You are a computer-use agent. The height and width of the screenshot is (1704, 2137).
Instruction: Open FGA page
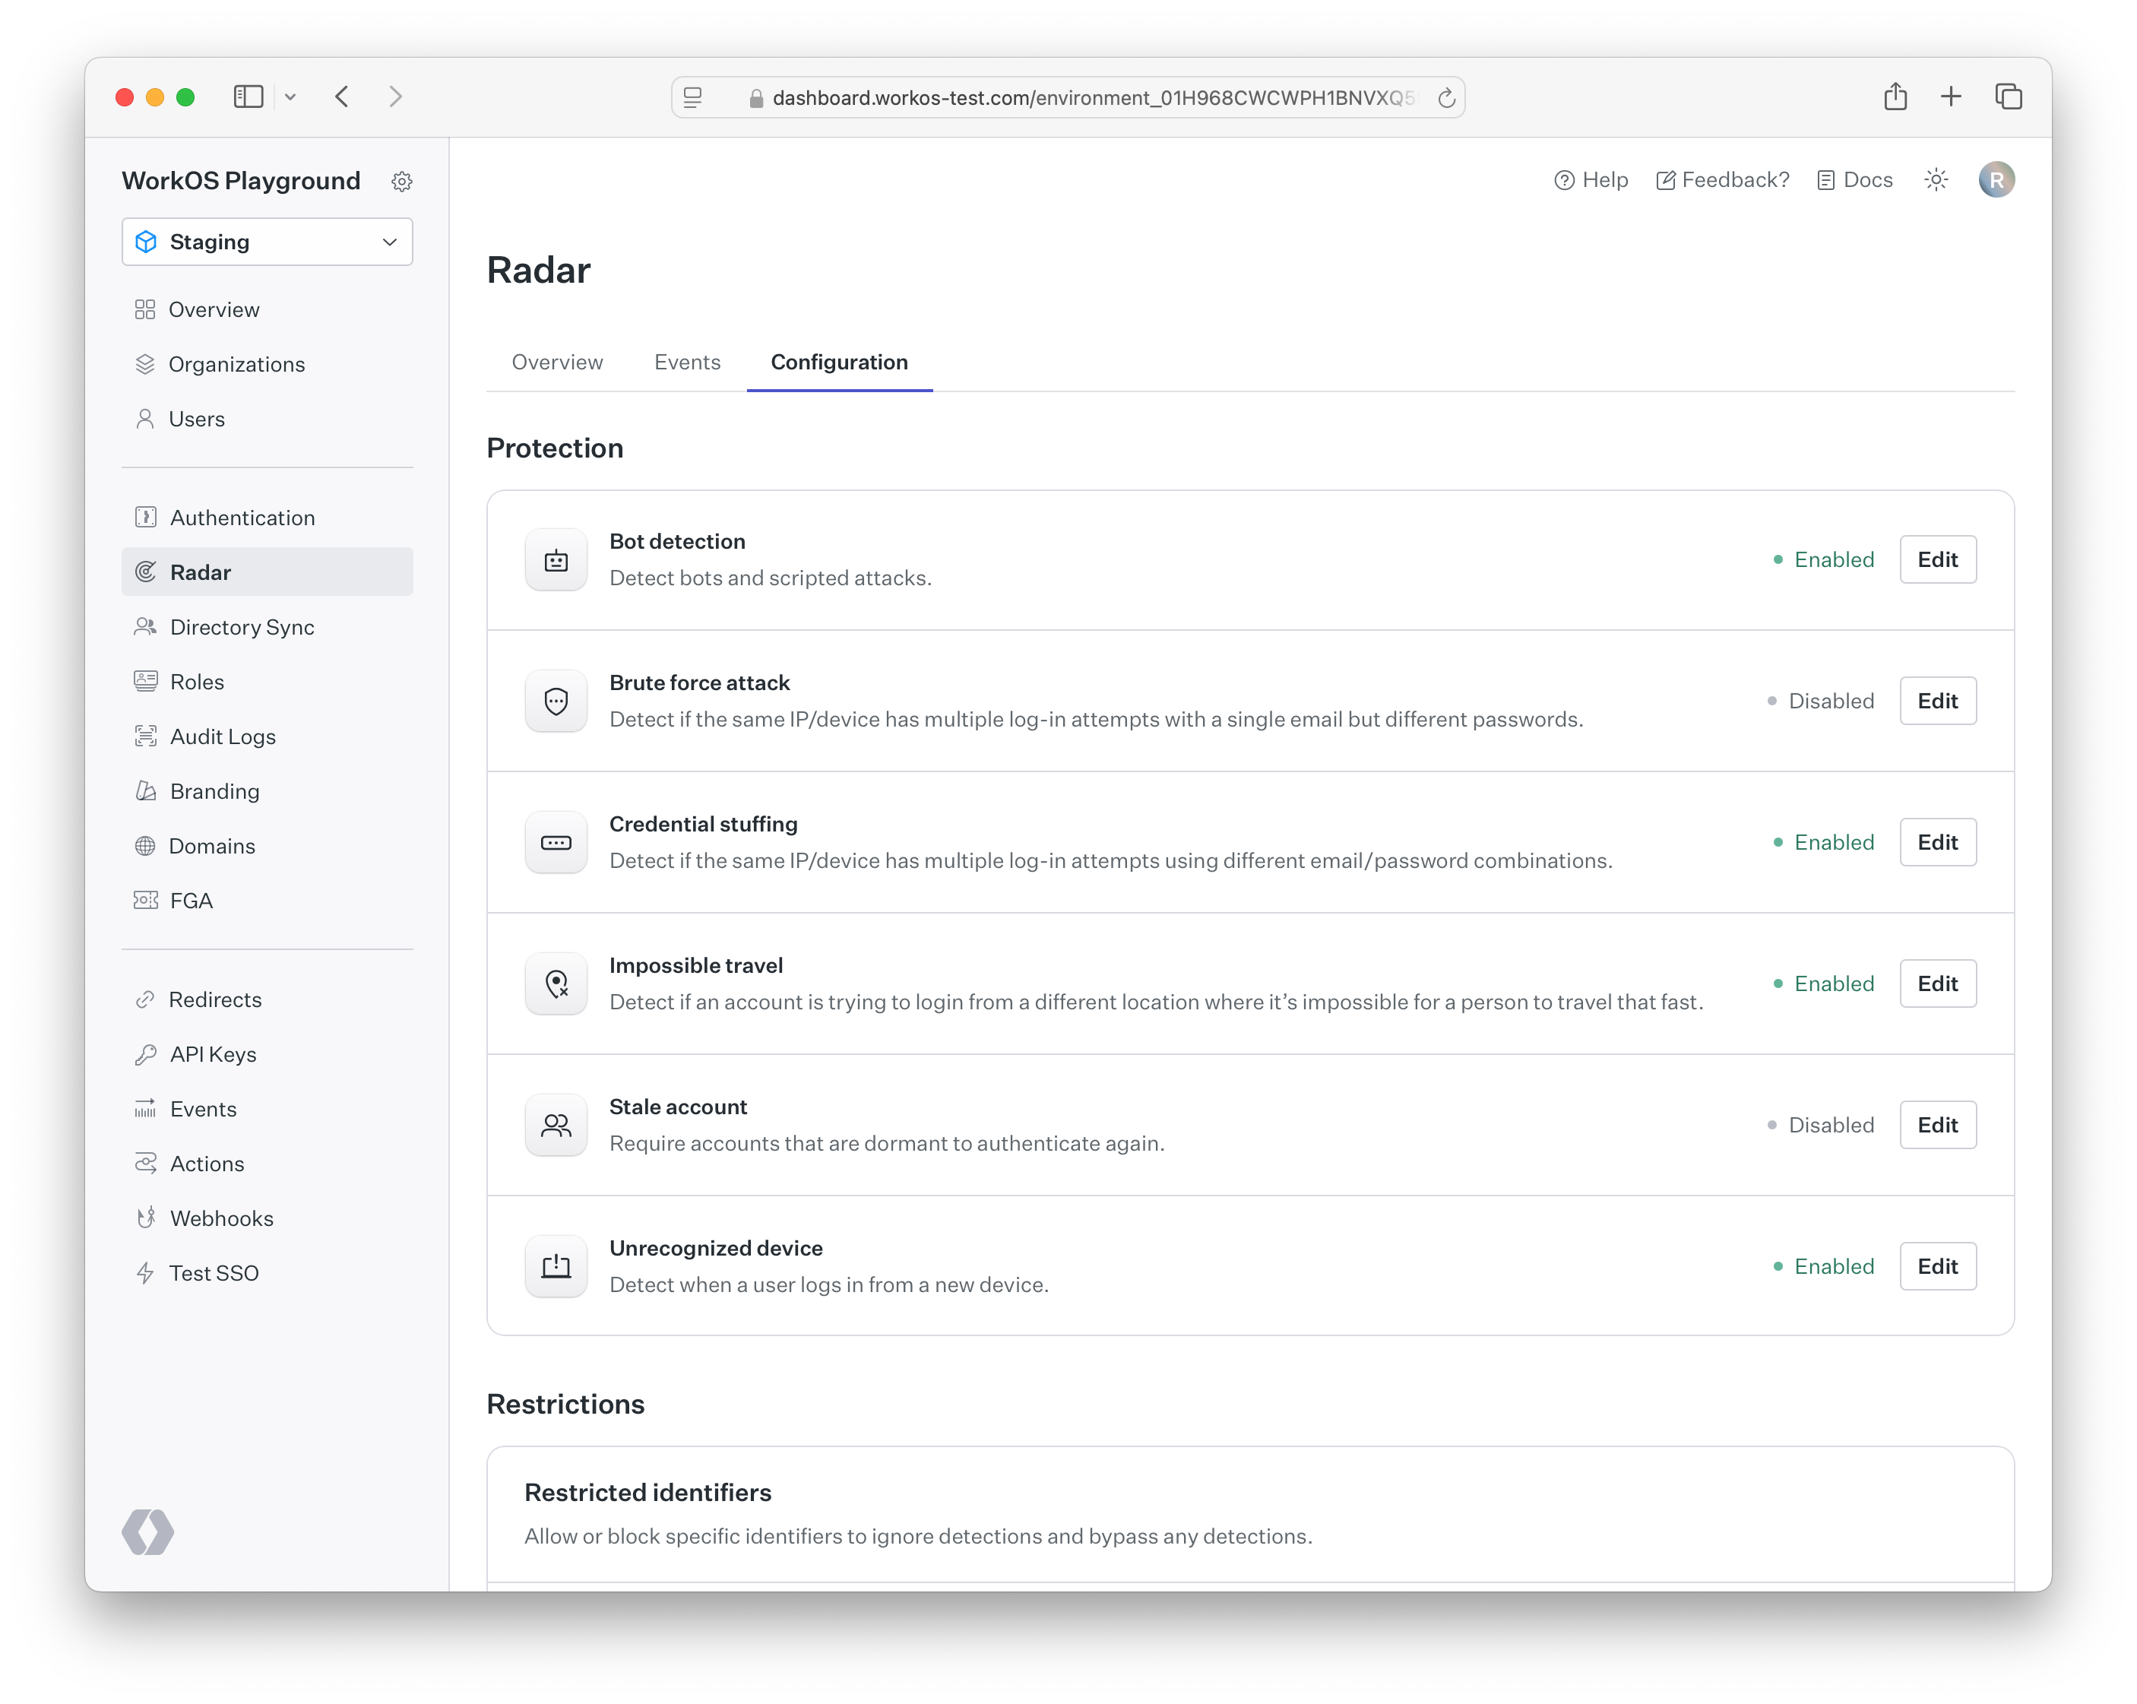(x=267, y=900)
